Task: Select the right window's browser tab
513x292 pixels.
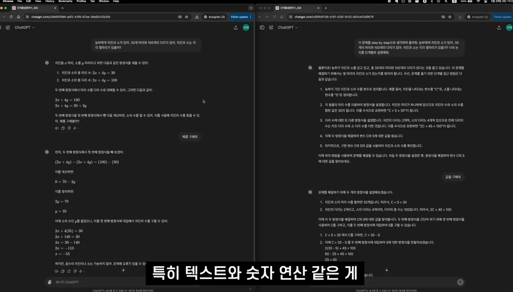Action: pos(297,8)
